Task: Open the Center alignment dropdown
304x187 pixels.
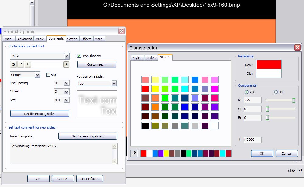Action: [x=37, y=75]
